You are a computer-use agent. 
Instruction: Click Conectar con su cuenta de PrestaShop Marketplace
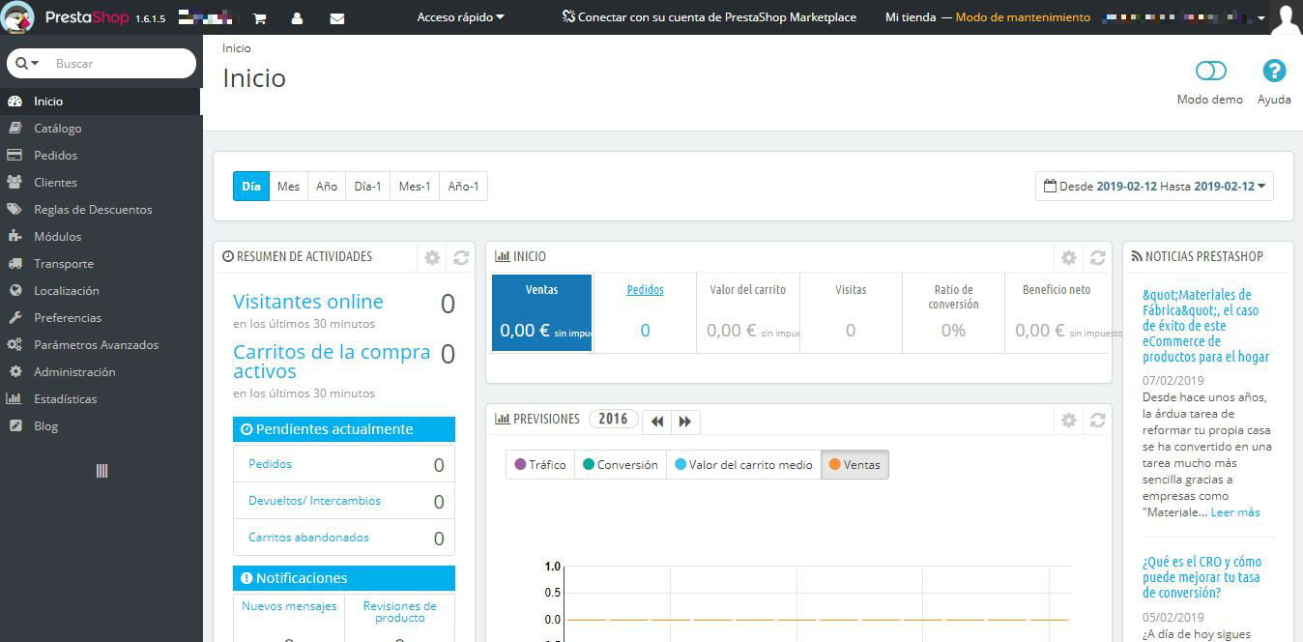(709, 16)
